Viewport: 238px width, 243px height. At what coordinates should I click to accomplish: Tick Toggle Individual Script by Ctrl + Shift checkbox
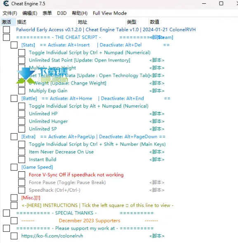[x=21, y=144]
